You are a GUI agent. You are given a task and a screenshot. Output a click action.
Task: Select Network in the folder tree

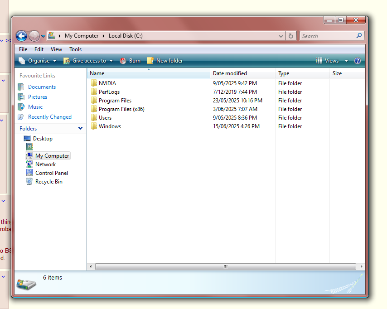coord(45,164)
